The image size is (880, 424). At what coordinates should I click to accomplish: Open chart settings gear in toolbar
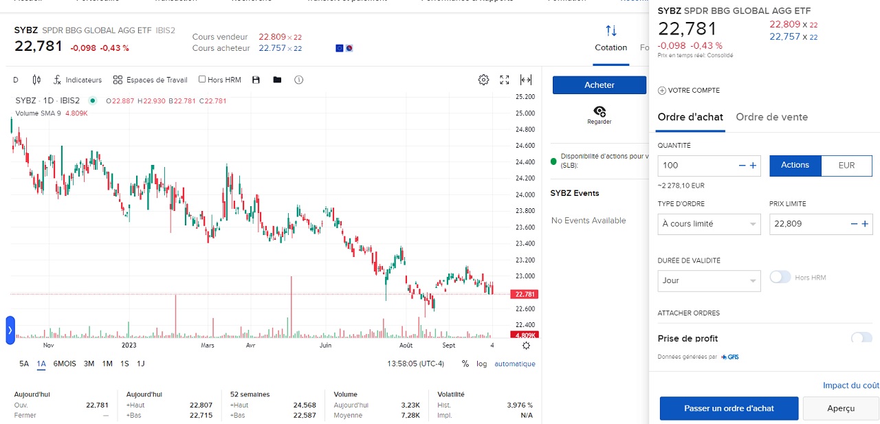click(x=483, y=80)
